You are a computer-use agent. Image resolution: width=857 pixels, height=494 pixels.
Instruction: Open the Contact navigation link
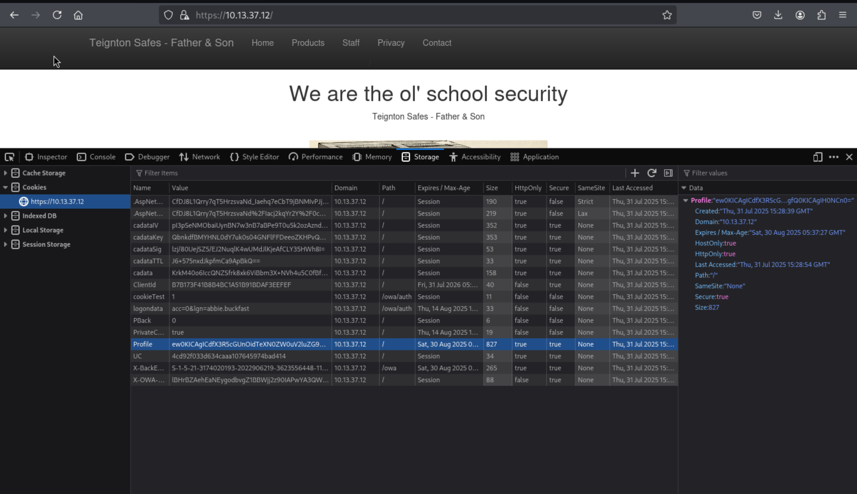tap(437, 43)
